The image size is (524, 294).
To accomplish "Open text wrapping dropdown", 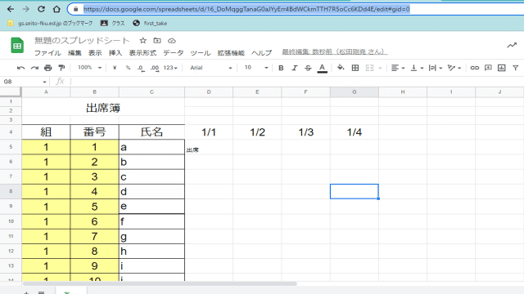I will [x=436, y=68].
